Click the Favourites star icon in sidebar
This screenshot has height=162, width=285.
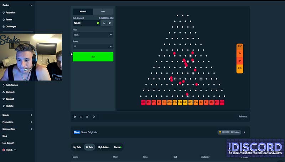4,13
